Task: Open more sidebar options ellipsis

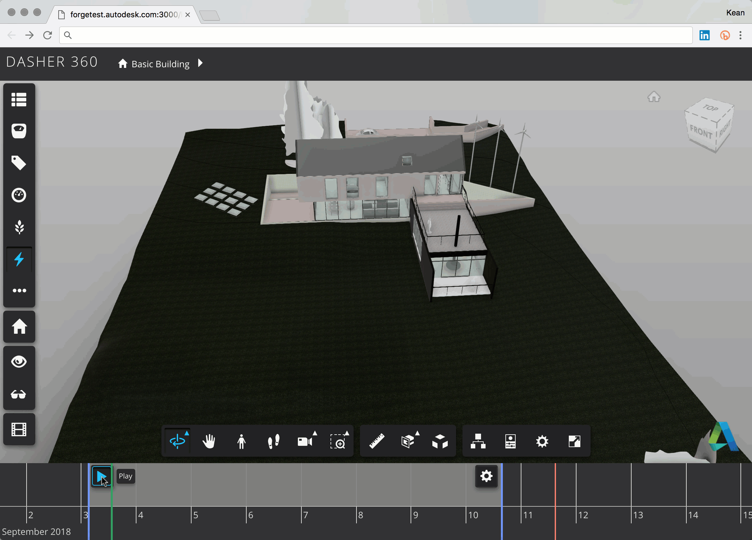Action: point(19,291)
